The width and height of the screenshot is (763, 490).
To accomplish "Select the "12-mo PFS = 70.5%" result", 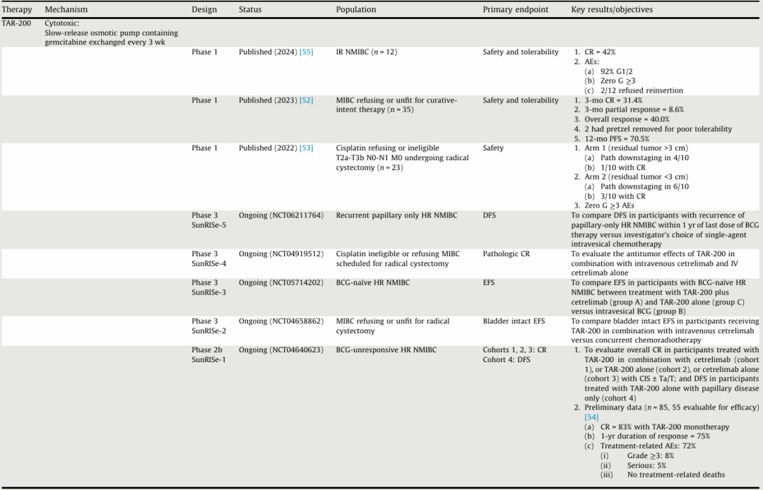I will 617,138.
